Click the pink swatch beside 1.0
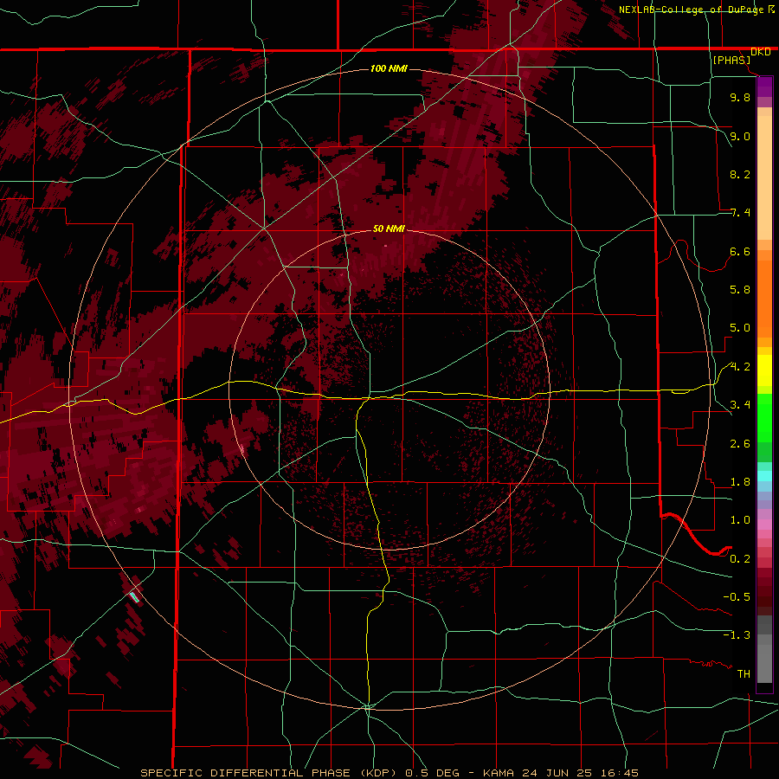Viewport: 779px width, 779px height. 764,525
